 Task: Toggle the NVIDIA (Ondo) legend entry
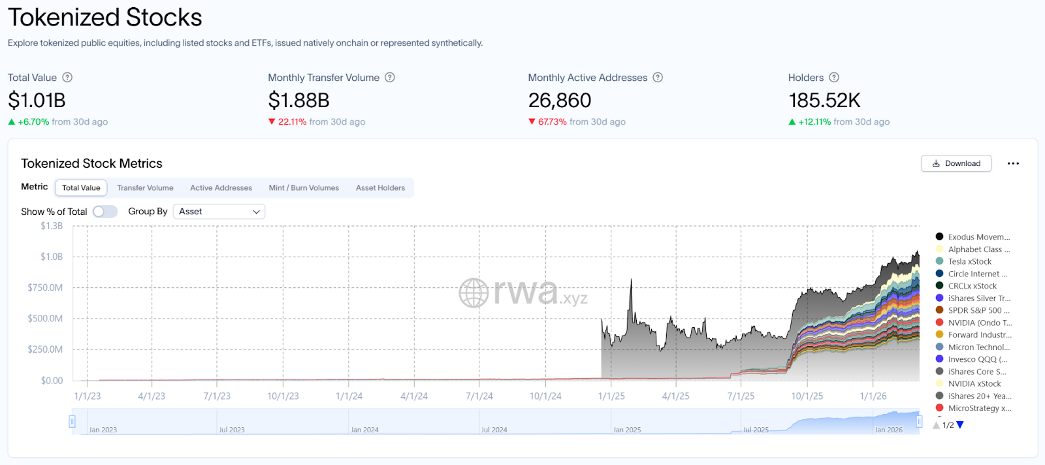(973, 323)
